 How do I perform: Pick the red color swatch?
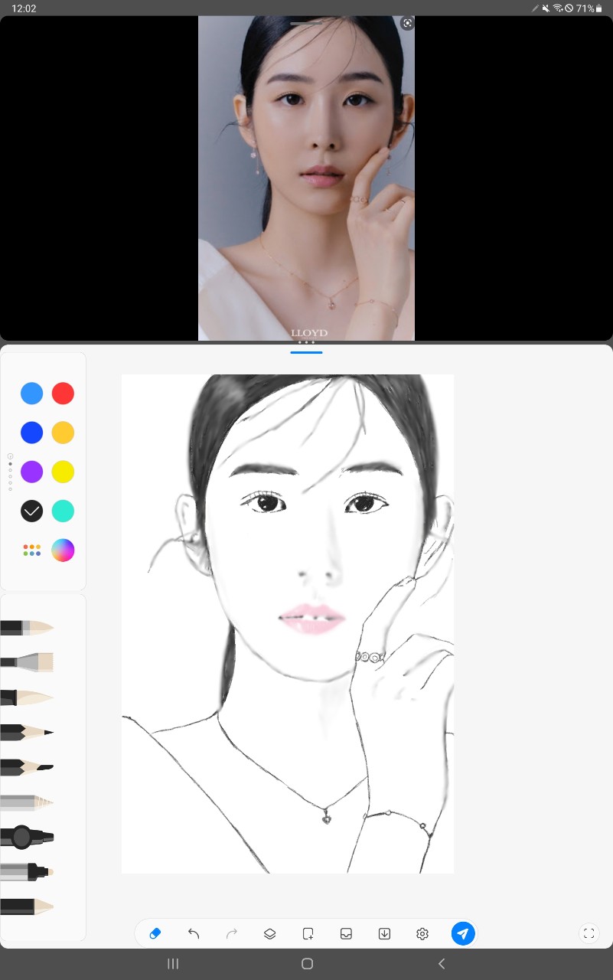[63, 394]
